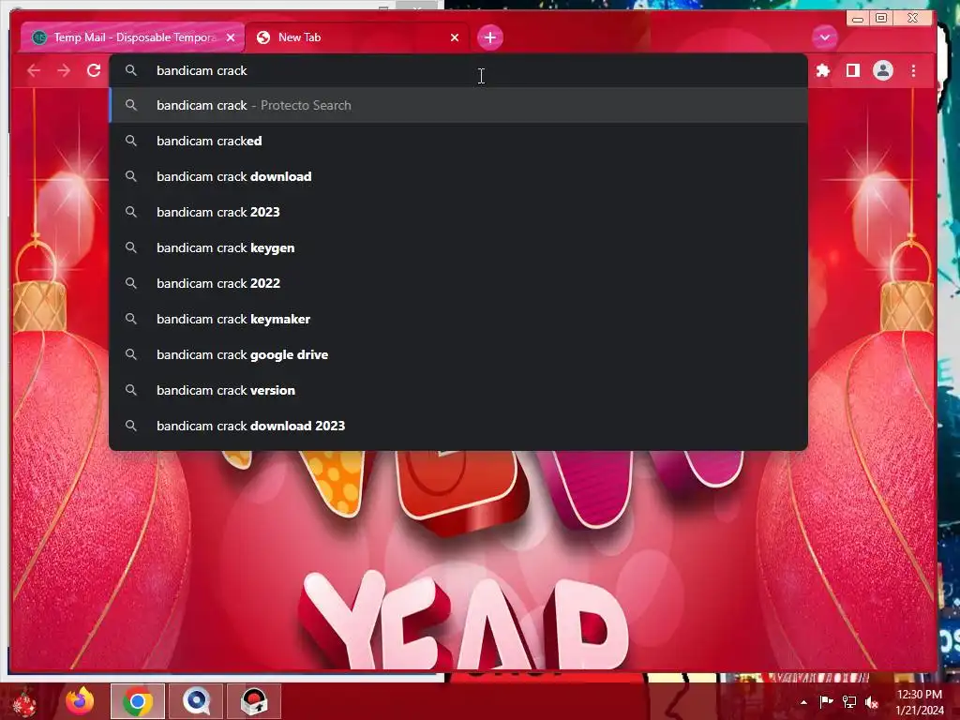This screenshot has height=720, width=960.
Task: Choose suggestion 'bandicam cracked'
Action: click(457, 141)
